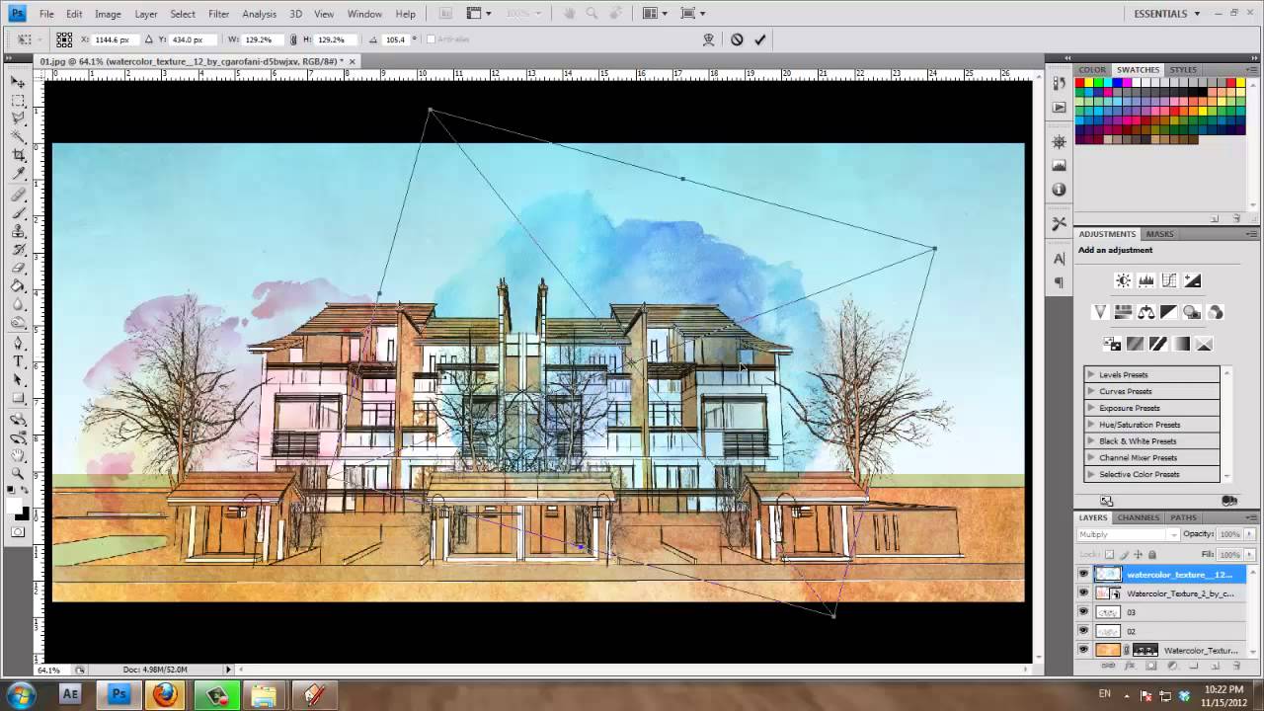Click the Exposure adjustment icon
1264x711 pixels.
1192,280
